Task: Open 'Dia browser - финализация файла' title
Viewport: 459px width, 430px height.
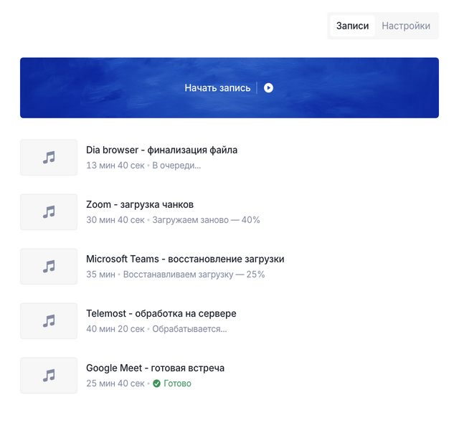Action: coord(161,150)
